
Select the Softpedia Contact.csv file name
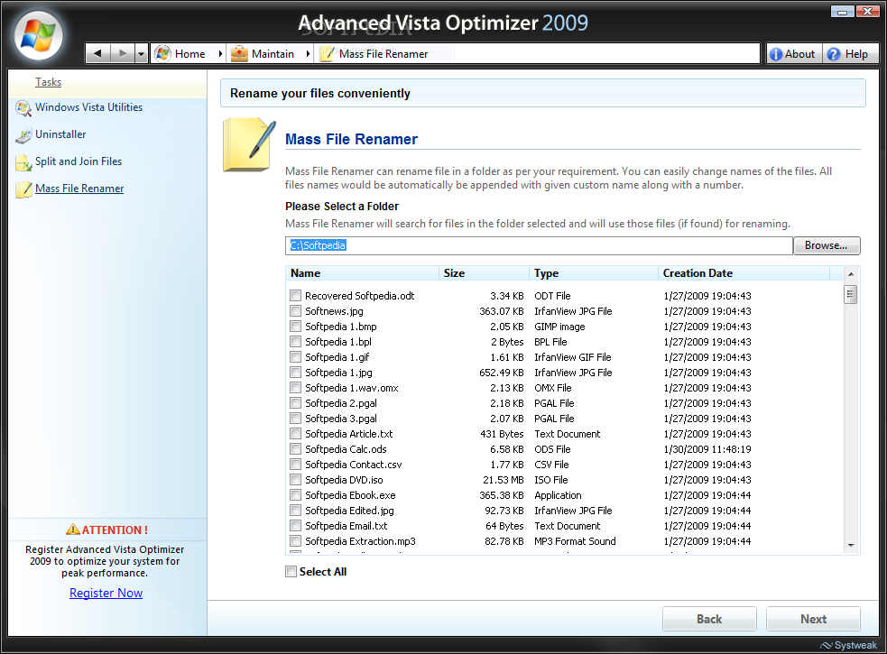(x=354, y=464)
